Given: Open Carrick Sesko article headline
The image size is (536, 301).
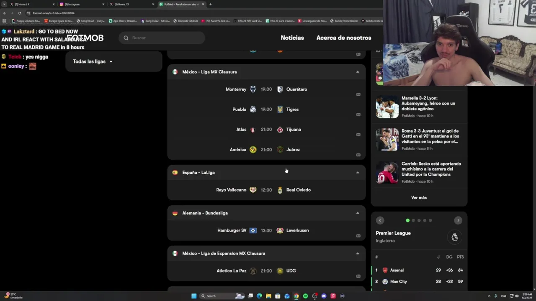Looking at the screenshot, I should coord(431,169).
